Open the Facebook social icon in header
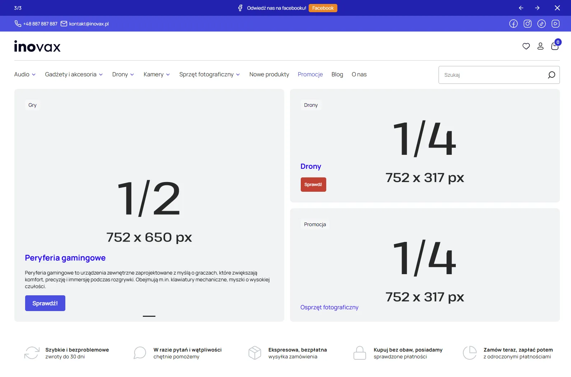The height and width of the screenshot is (377, 571). (513, 24)
